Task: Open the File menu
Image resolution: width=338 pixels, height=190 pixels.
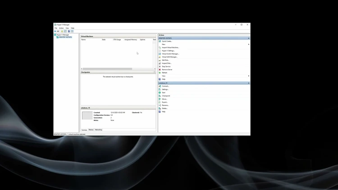Action: tap(56, 28)
